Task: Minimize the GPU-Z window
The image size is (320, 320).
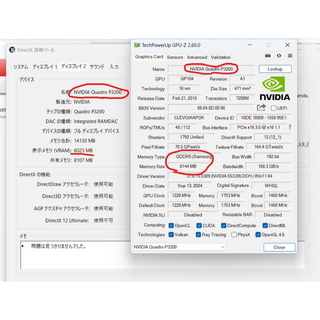Action: [249, 45]
